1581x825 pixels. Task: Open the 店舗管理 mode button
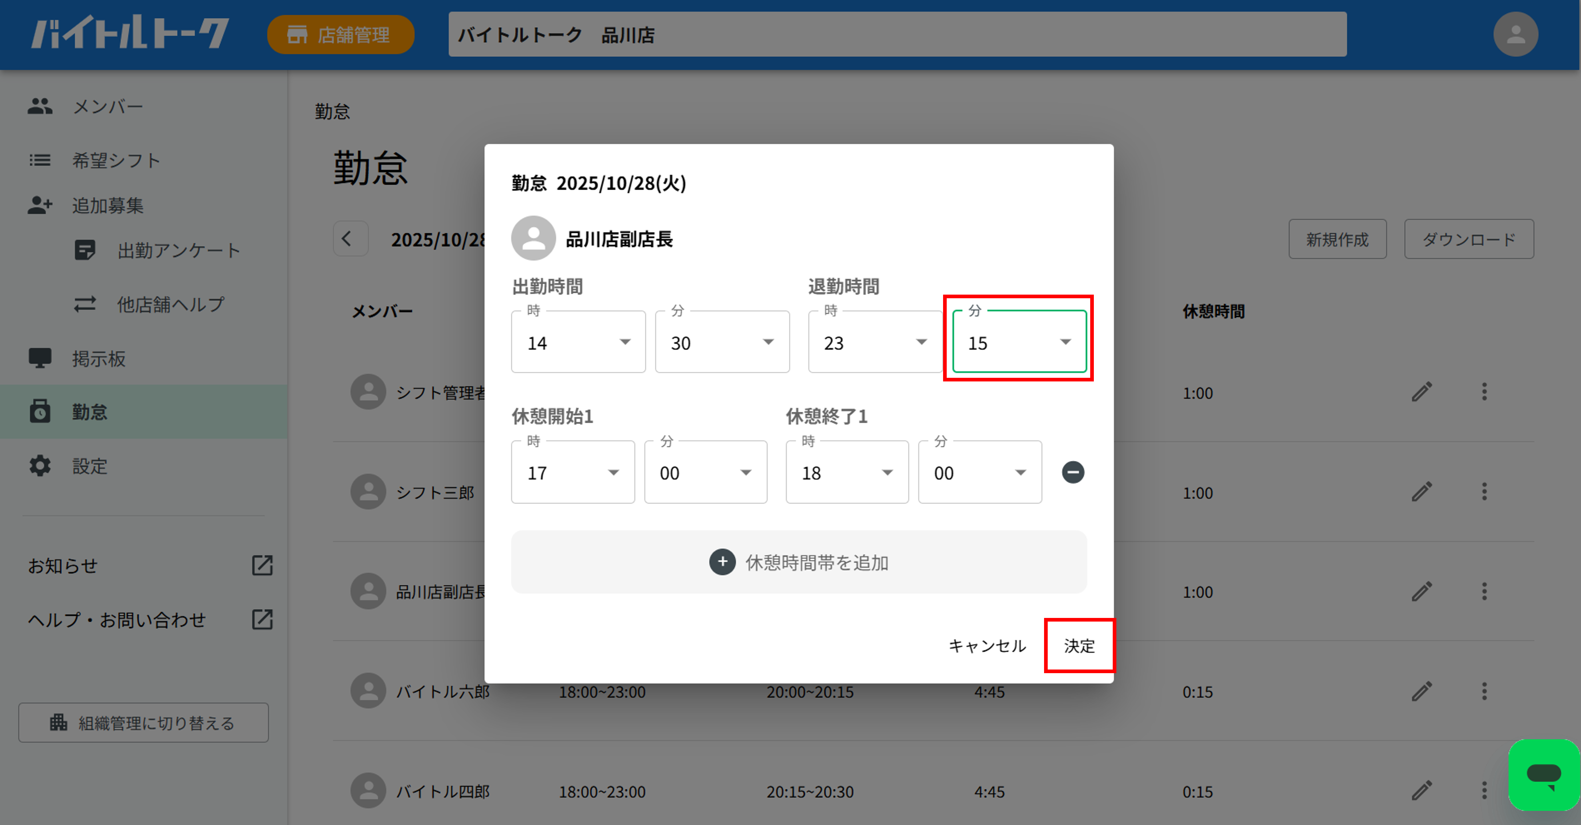pyautogui.click(x=341, y=35)
